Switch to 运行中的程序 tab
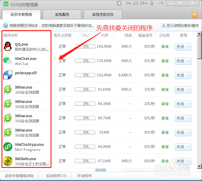 tap(21, 14)
